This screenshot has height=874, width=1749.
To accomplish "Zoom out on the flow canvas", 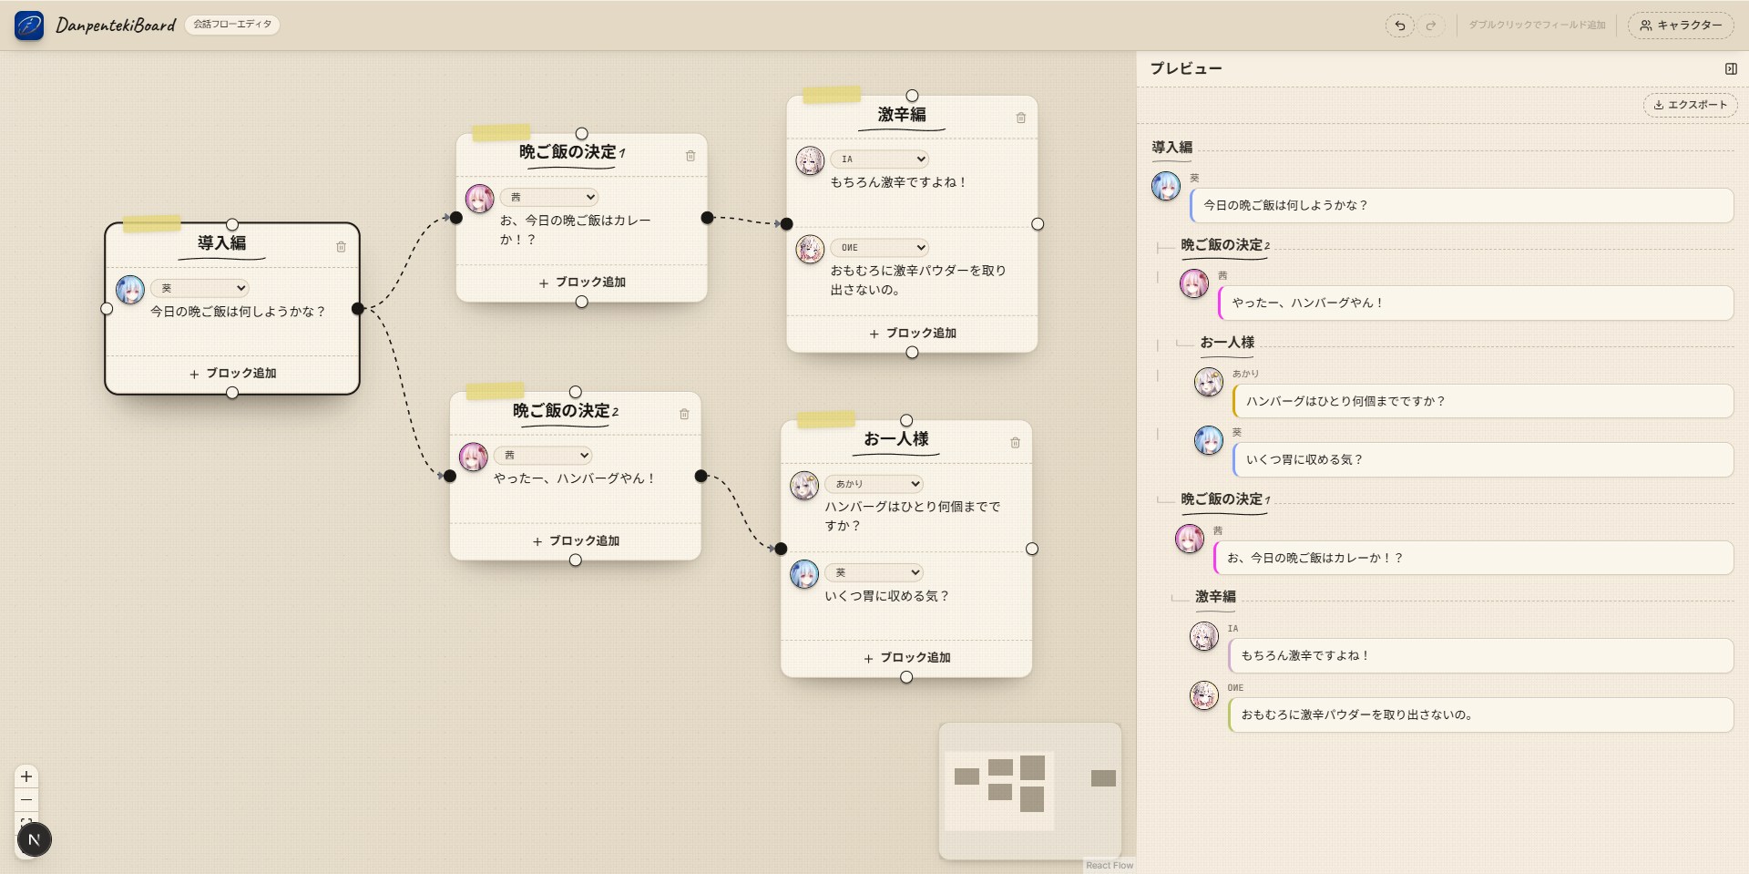I will (26, 800).
